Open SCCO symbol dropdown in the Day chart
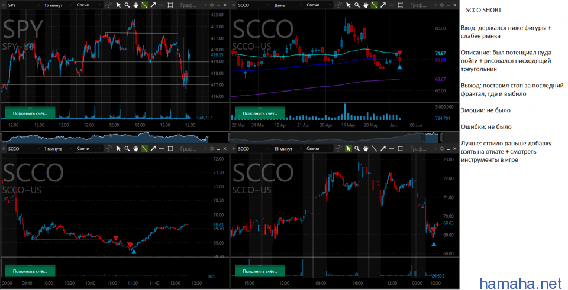The height and width of the screenshot is (290, 568). pos(253,5)
